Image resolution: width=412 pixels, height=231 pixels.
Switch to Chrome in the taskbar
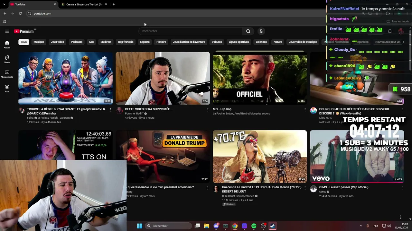tap(235, 226)
